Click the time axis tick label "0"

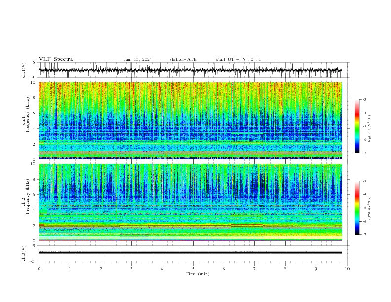tap(39, 269)
